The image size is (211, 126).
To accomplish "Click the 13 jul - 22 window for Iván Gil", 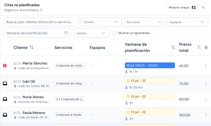I will [150, 81].
